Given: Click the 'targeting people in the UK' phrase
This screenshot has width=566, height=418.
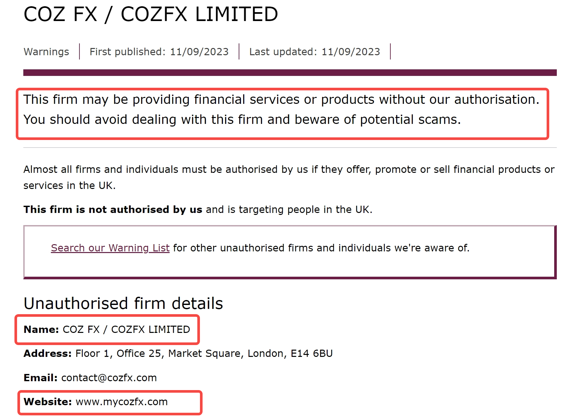Looking at the screenshot, I should tap(305, 209).
